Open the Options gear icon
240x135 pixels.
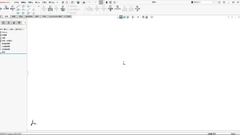(115, 2)
